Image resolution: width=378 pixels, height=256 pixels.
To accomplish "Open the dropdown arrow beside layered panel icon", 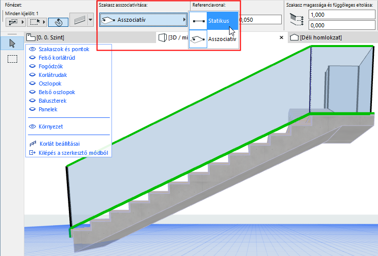I will point(91,20).
